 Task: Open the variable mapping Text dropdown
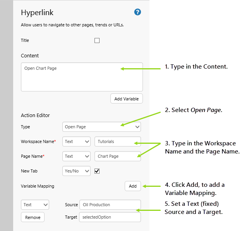click(35, 205)
